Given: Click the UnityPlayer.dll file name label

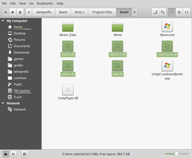Looking at the screenshot, I should coord(68,98).
